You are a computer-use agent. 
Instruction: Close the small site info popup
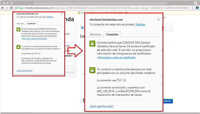[62, 14]
